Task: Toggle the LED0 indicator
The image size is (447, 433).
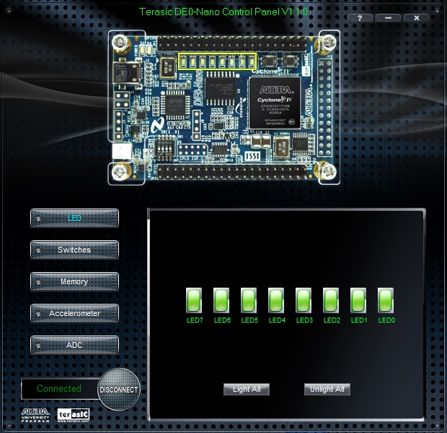Action: 386,300
